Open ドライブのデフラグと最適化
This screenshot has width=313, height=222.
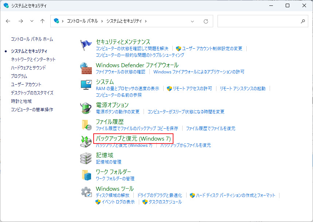(x=160, y=195)
